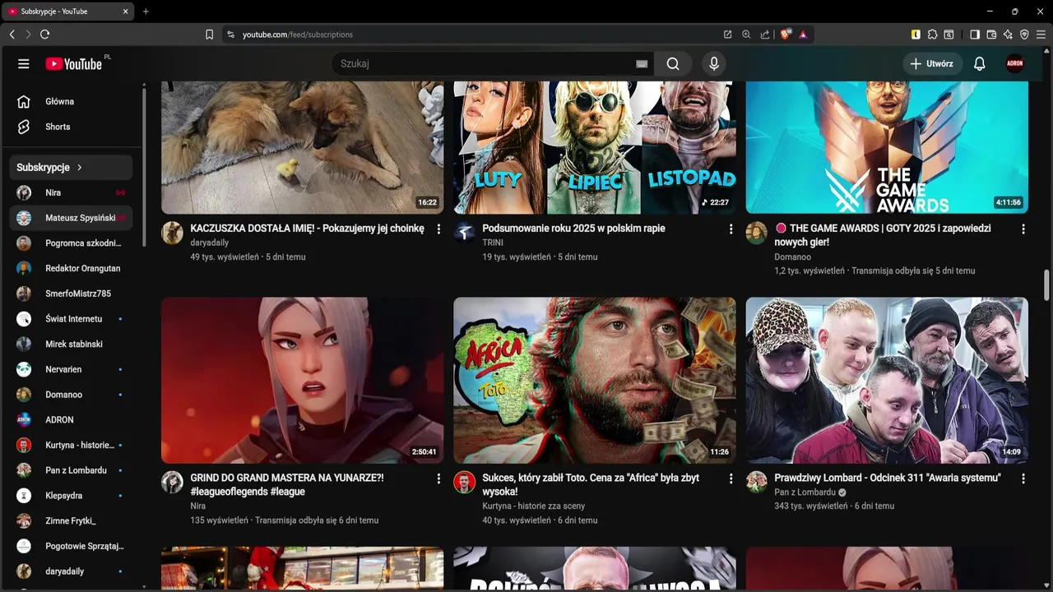The image size is (1053, 592).
Task: Open Mirek stabinski channel
Action: pyautogui.click(x=71, y=344)
